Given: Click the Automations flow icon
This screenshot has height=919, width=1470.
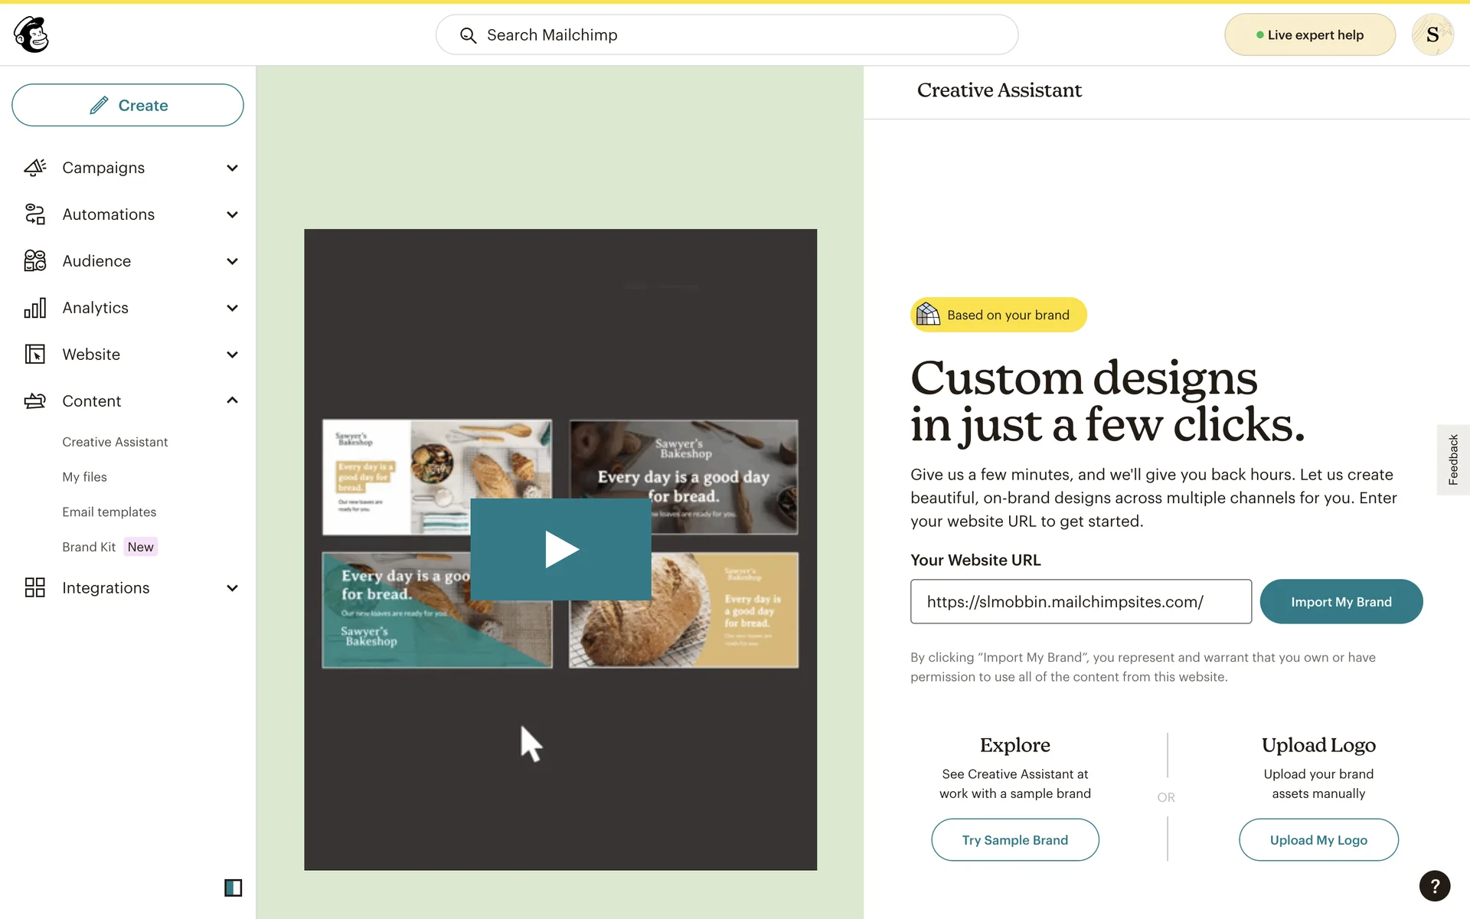Looking at the screenshot, I should [x=35, y=214].
